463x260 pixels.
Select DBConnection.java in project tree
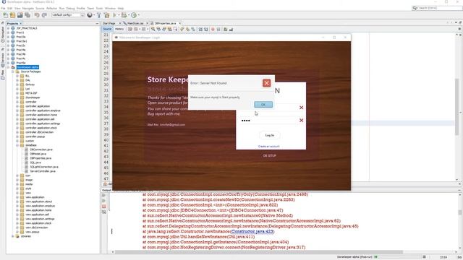tap(41, 149)
